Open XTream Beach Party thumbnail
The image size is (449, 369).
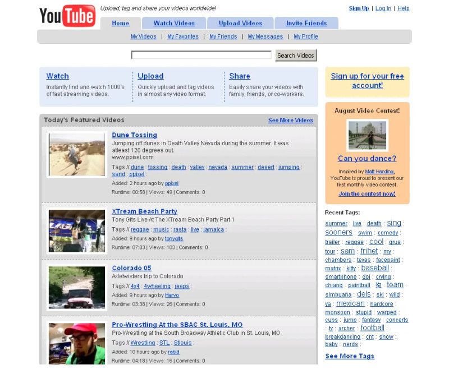pyautogui.click(x=77, y=231)
